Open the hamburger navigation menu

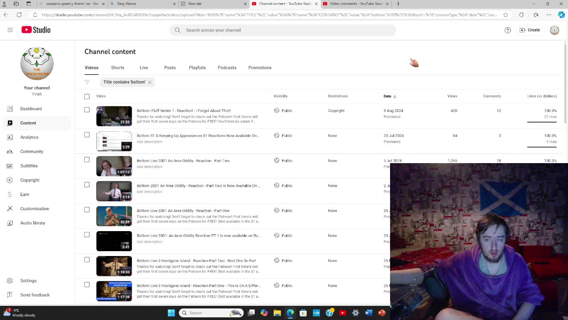click(10, 30)
